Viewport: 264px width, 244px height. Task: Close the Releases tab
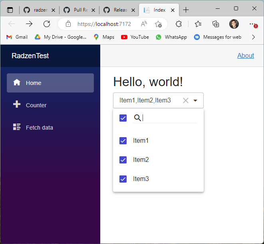coord(133,10)
